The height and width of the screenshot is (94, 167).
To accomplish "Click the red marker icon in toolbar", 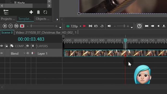I will (x=22, y=26).
